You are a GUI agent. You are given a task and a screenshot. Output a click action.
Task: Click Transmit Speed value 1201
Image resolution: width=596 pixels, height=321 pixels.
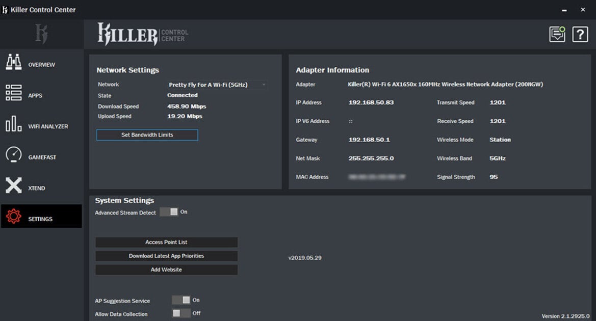coord(498,102)
